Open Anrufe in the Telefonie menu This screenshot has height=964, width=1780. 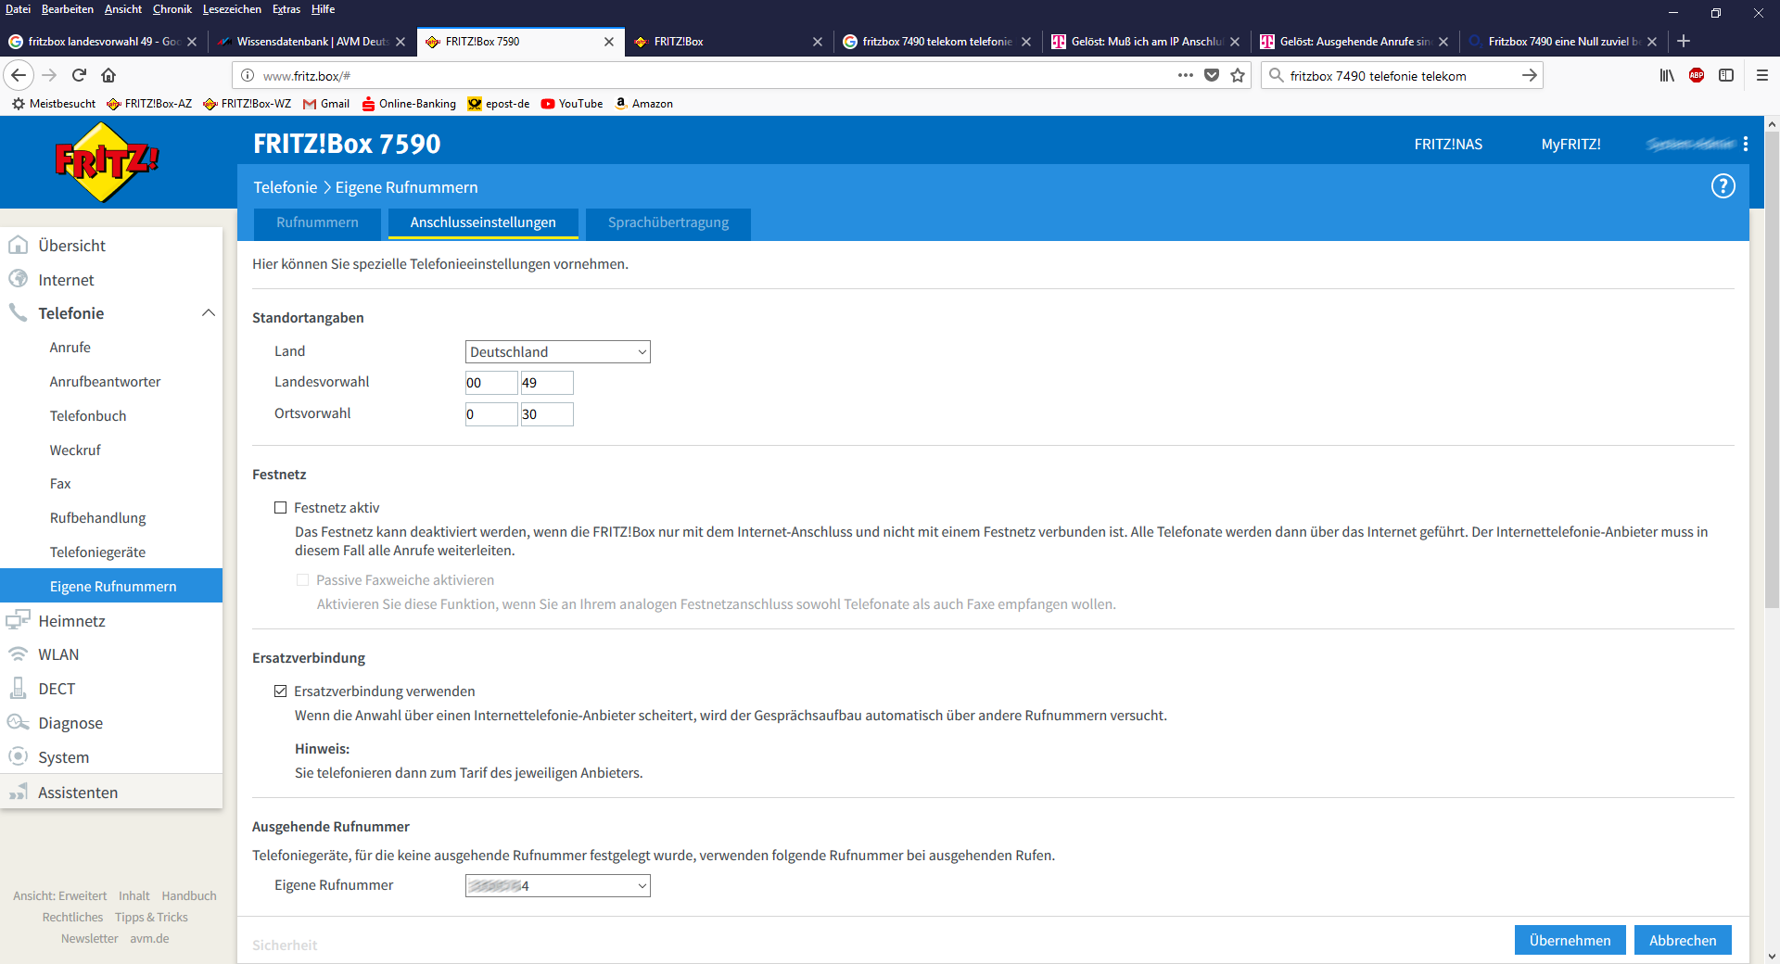tap(70, 348)
